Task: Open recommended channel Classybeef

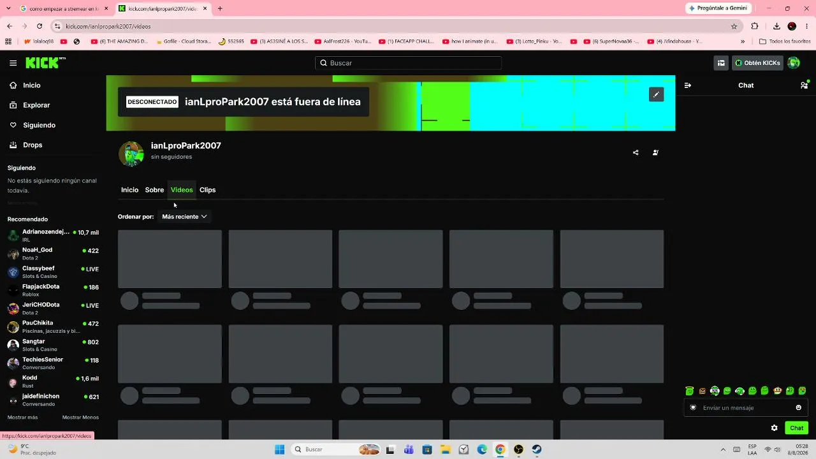Action: click(53, 272)
